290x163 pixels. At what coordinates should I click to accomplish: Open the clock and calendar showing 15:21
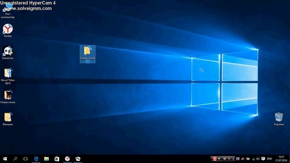281,159
